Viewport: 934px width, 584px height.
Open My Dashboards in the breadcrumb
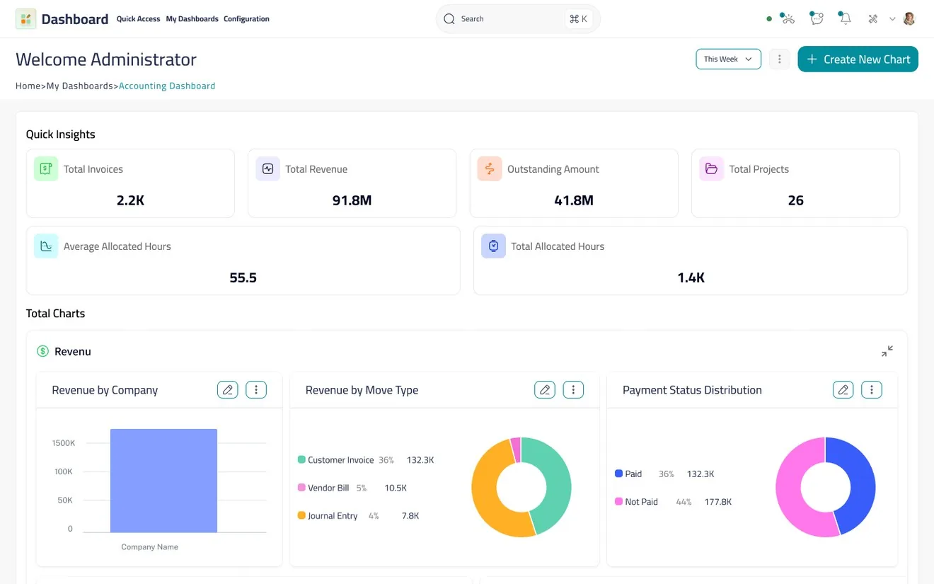80,86
